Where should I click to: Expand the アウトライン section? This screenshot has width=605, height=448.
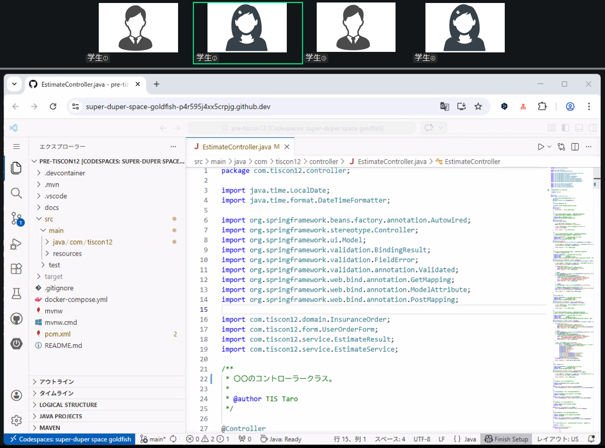pos(107,382)
